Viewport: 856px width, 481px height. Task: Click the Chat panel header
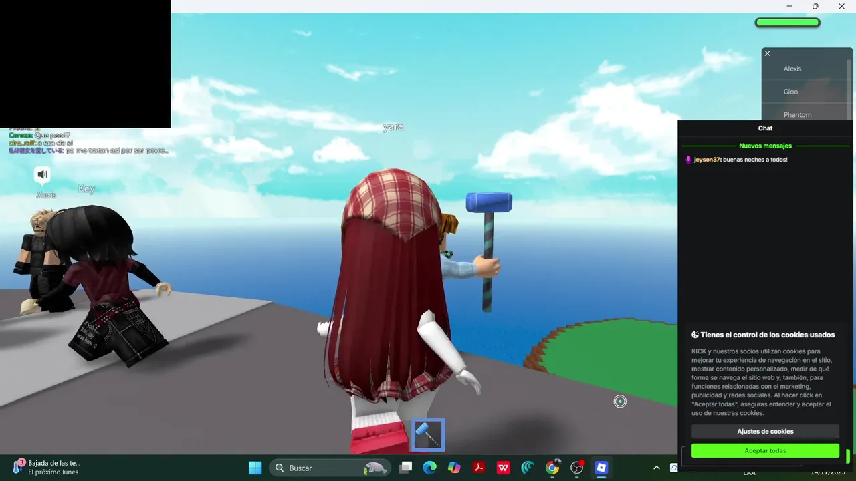tap(765, 128)
